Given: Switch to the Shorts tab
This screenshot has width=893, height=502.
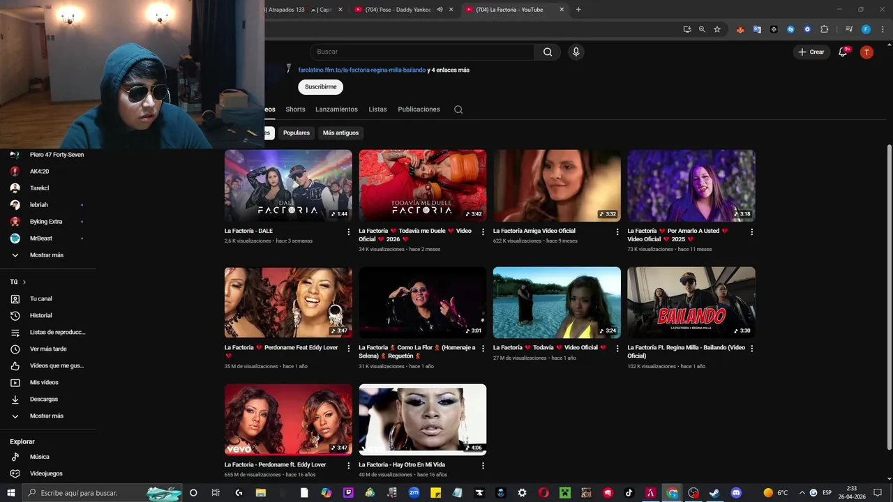Looking at the screenshot, I should click(x=295, y=109).
